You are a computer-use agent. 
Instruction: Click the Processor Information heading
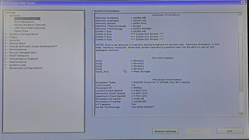pos(167,80)
